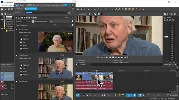The image size is (179, 100).
Task: Click lock event padlock in timeline toolbar
Action: pyautogui.click(x=116, y=95)
